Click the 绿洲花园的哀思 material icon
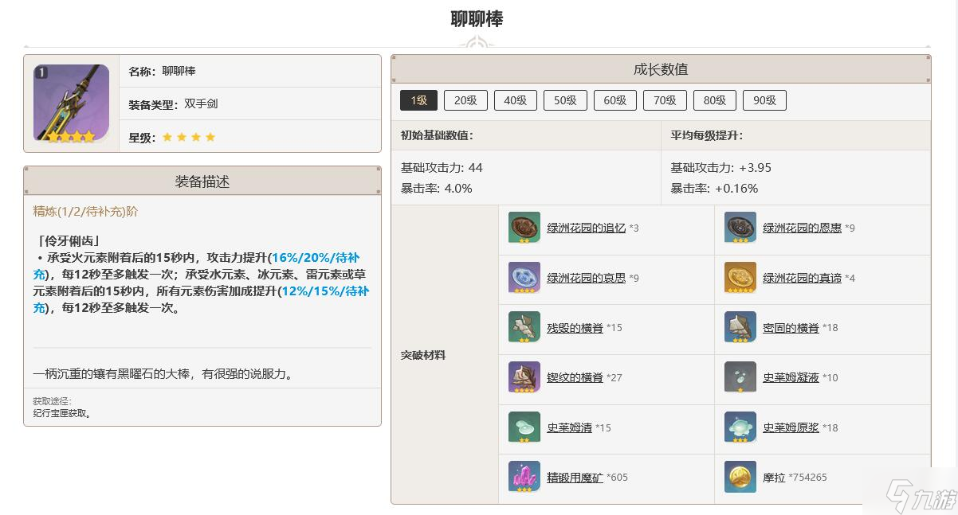 [524, 278]
